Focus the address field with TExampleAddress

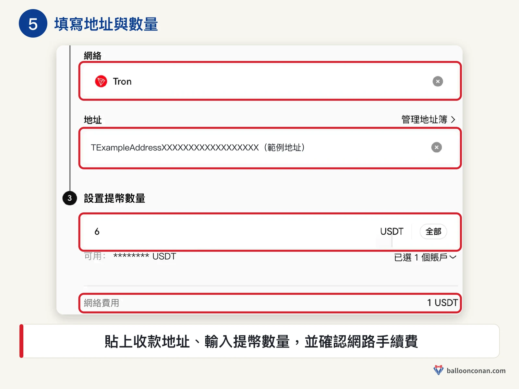pos(270,148)
